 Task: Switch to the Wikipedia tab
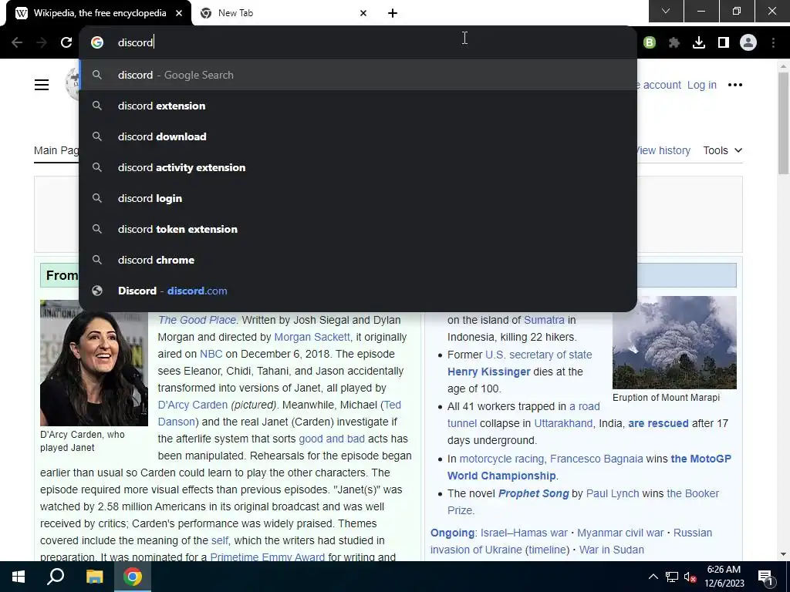point(99,13)
